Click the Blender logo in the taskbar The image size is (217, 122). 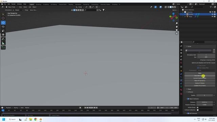(41, 119)
